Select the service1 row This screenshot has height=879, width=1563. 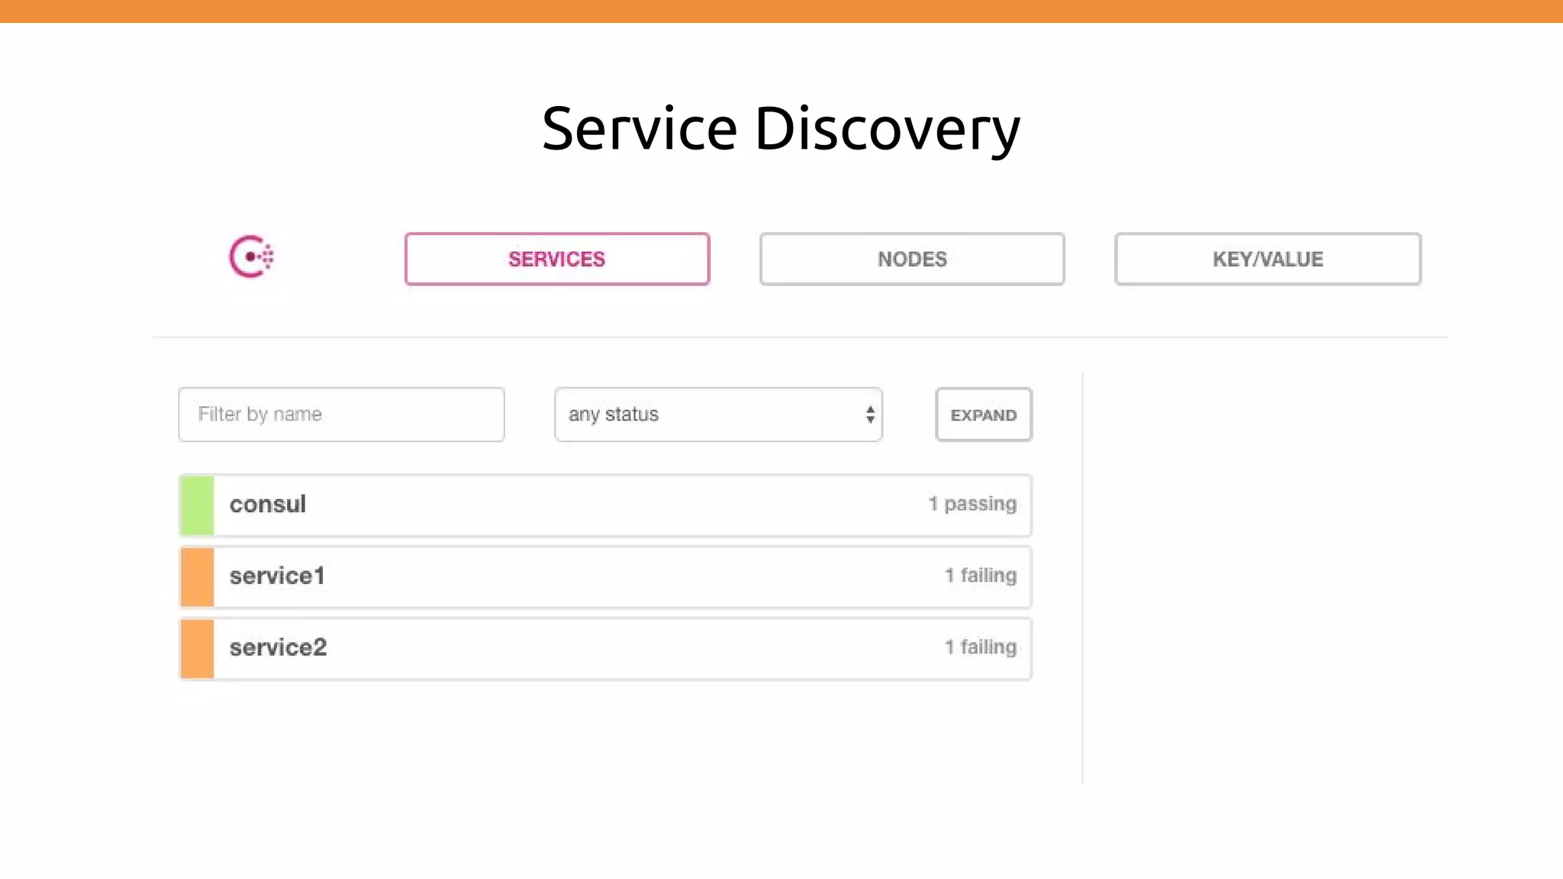click(604, 577)
